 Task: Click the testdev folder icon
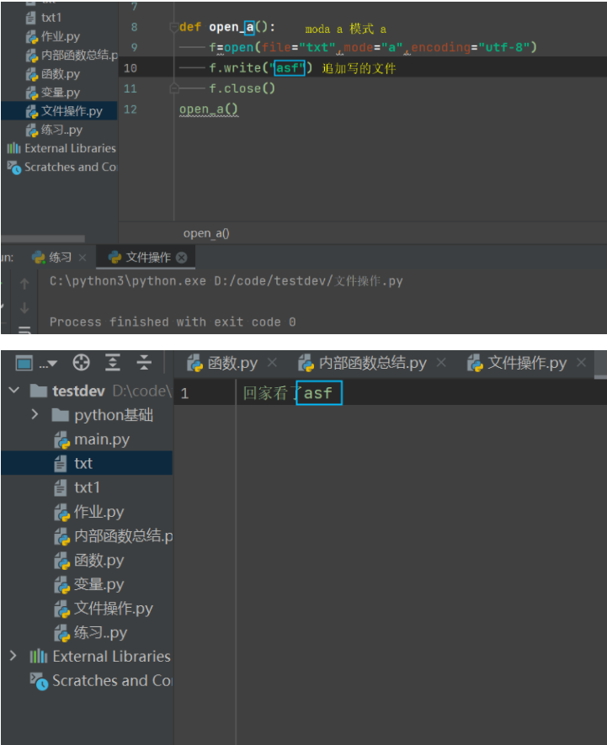pos(39,391)
